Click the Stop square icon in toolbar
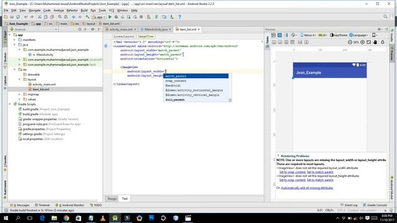 pyautogui.click(x=141, y=17)
